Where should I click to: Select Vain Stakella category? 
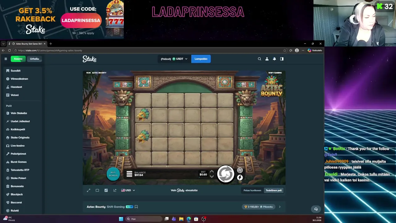[x=23, y=113]
